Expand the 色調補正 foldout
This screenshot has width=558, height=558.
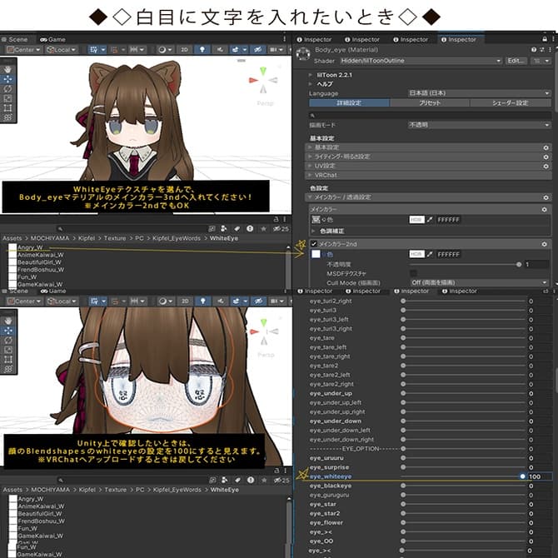click(313, 232)
